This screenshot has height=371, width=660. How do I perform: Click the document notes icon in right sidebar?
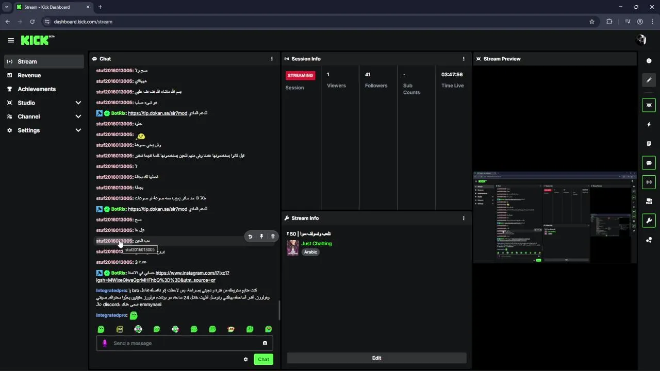[649, 144]
